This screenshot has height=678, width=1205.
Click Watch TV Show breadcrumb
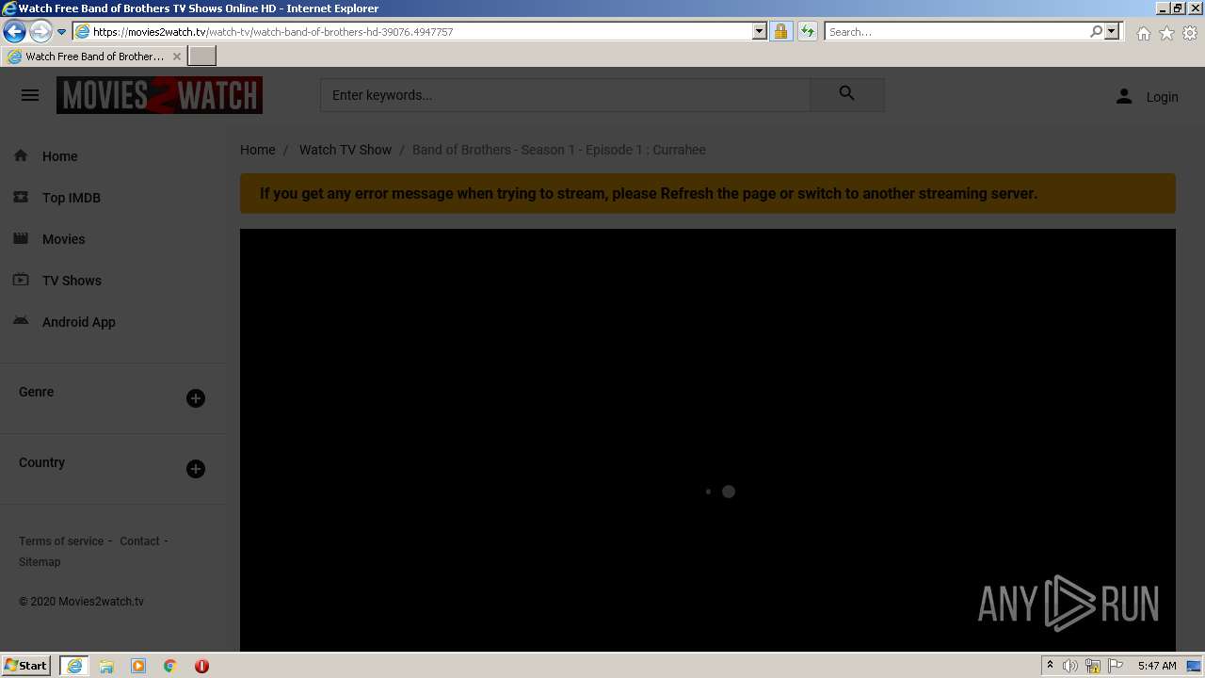(x=345, y=150)
